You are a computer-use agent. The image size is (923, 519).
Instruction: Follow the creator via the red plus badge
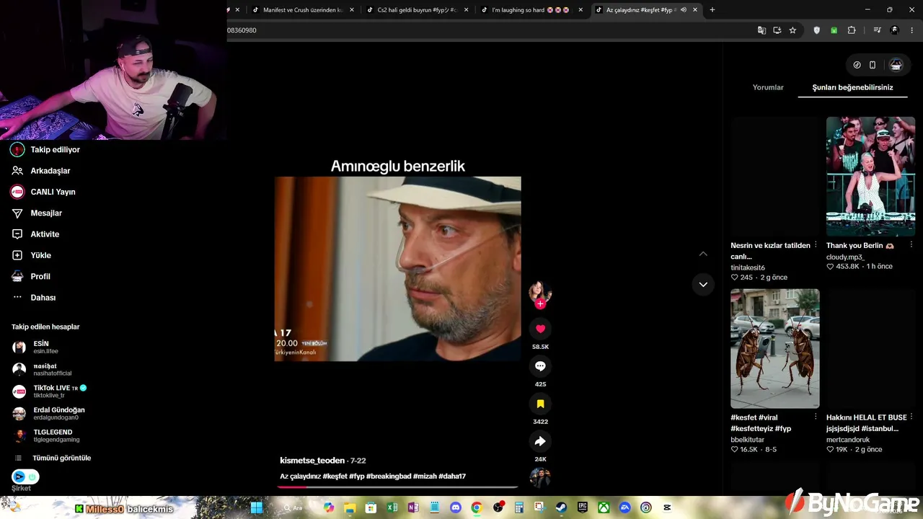pyautogui.click(x=540, y=304)
